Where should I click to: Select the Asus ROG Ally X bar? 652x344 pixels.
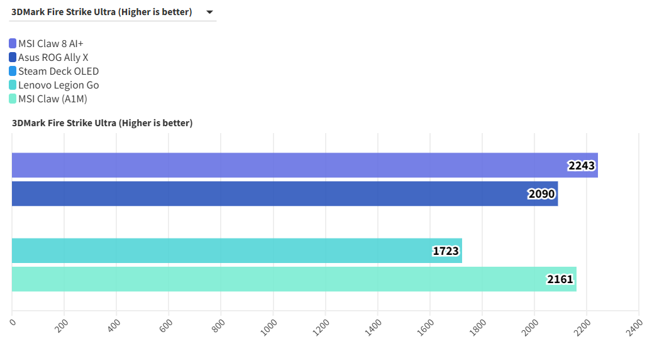coord(264,194)
